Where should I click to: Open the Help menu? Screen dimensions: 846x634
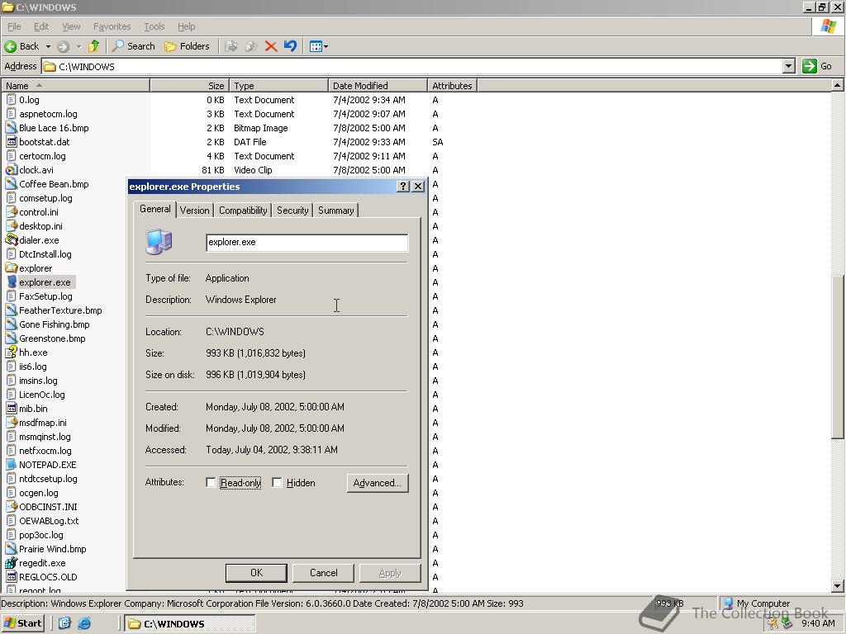pyautogui.click(x=186, y=26)
